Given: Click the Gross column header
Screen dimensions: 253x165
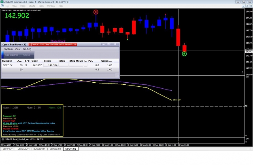Looking at the screenshot, I should pos(106,61).
